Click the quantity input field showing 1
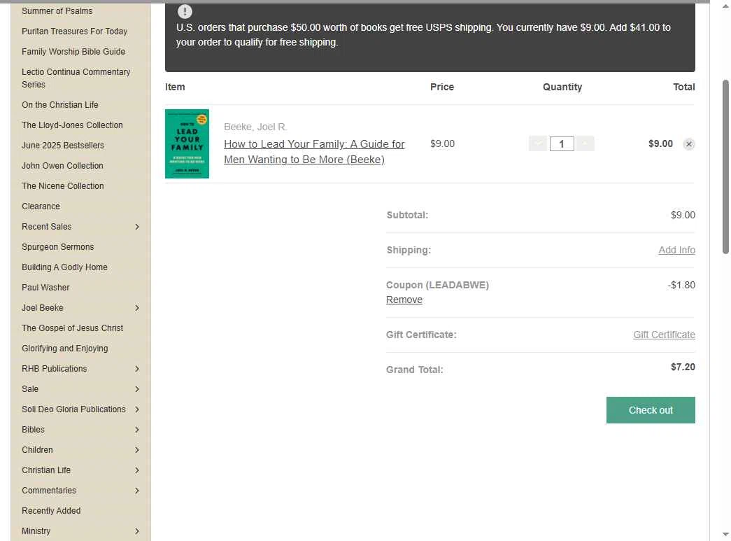This screenshot has width=731, height=541. tap(561, 143)
